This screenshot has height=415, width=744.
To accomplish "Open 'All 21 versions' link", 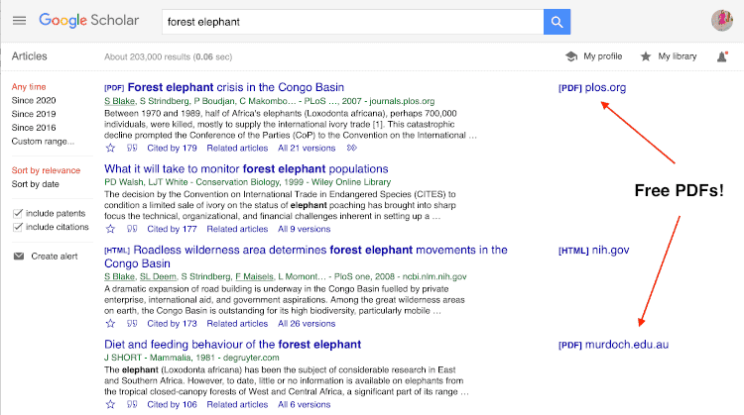I will pyautogui.click(x=307, y=148).
